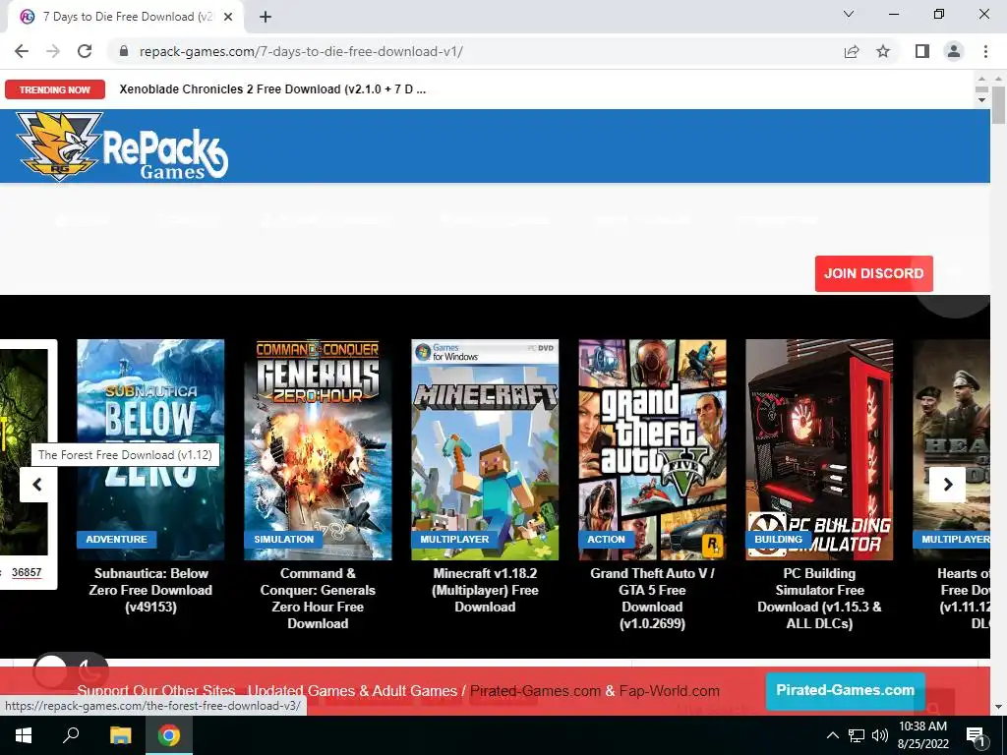Image resolution: width=1007 pixels, height=755 pixels.
Task: Click MULTIPLAYER tag on Minecraft
Action: pos(454,540)
